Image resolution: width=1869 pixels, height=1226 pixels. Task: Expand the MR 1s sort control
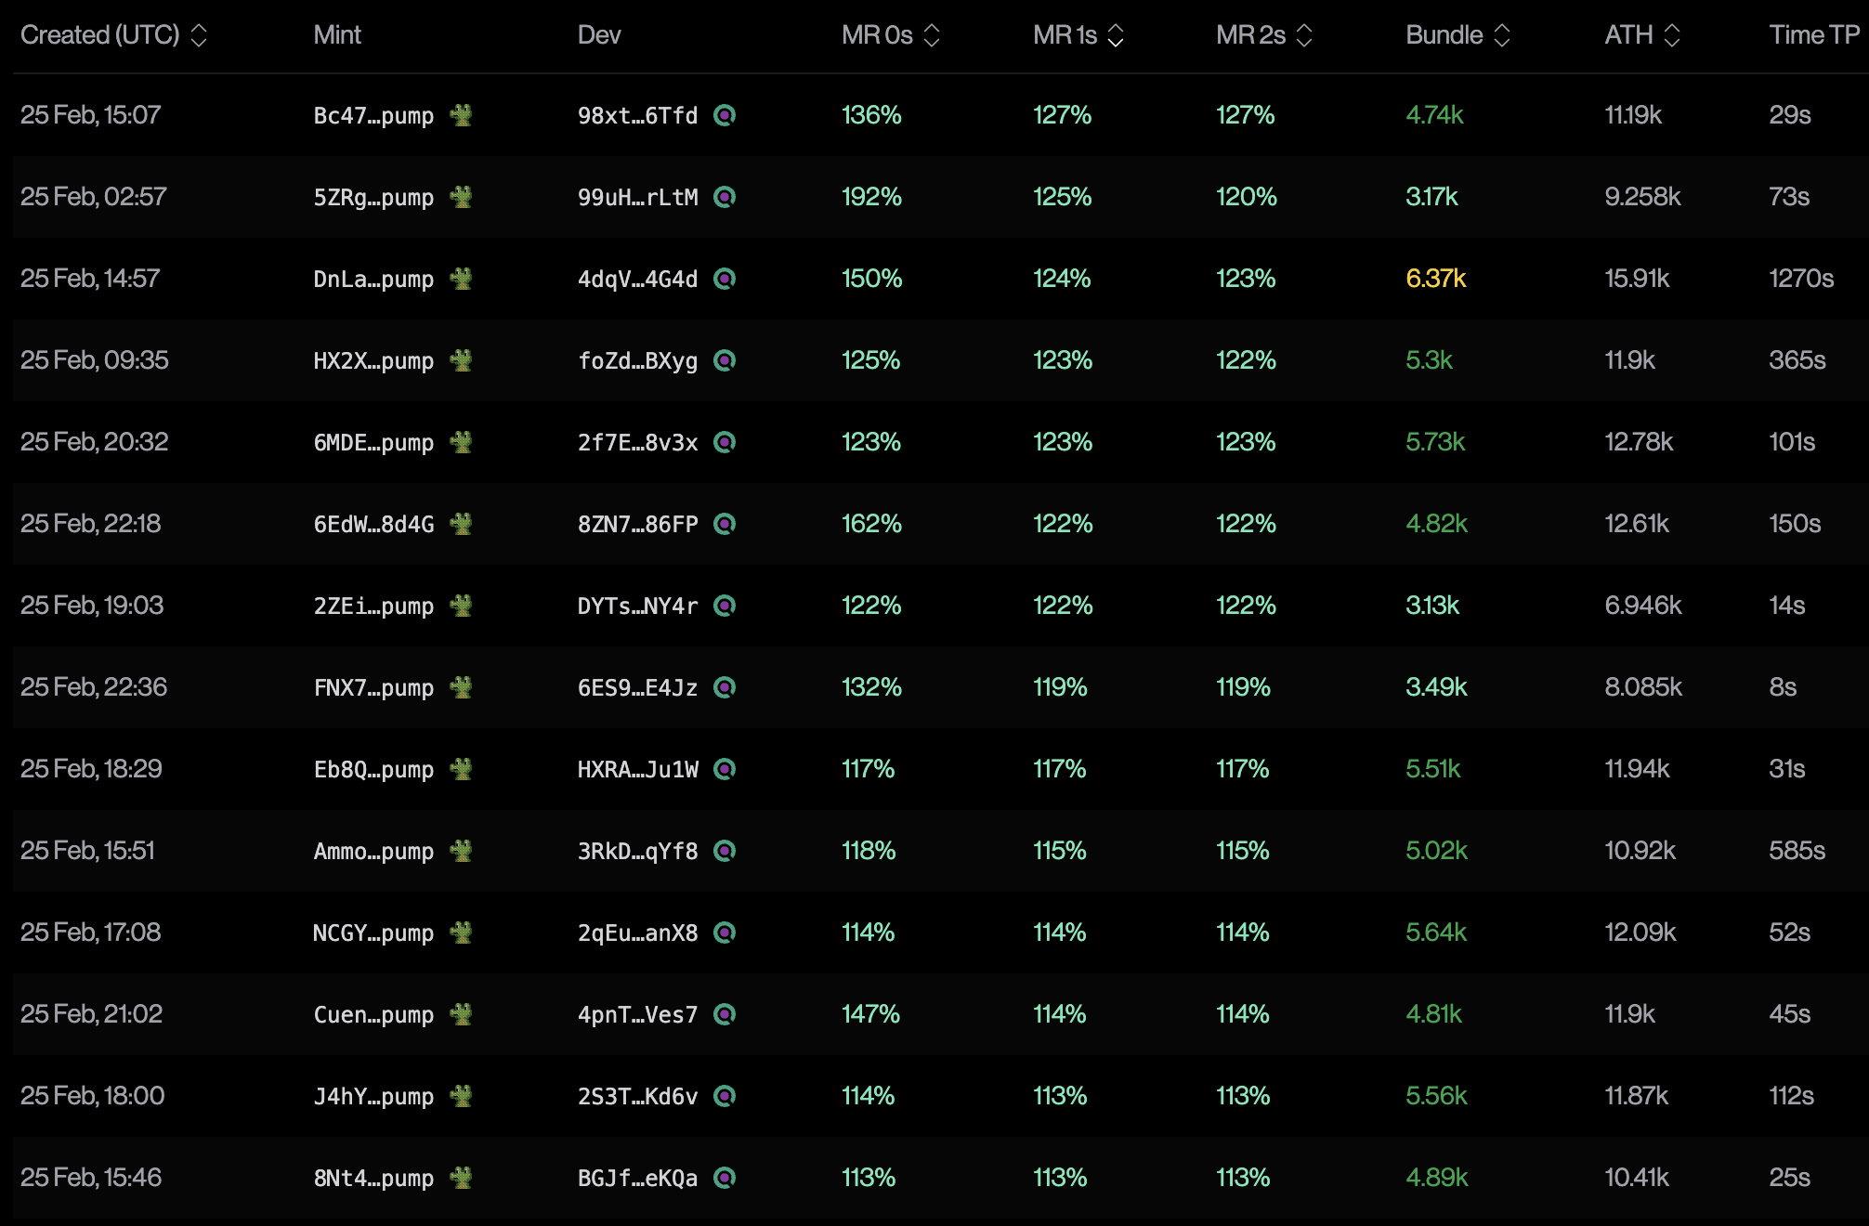tap(1116, 35)
